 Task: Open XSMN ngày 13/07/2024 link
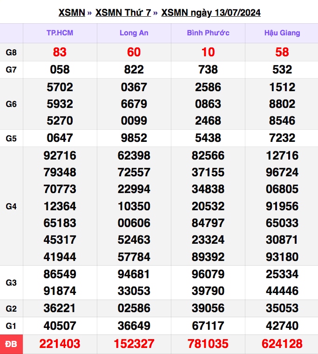(x=211, y=13)
